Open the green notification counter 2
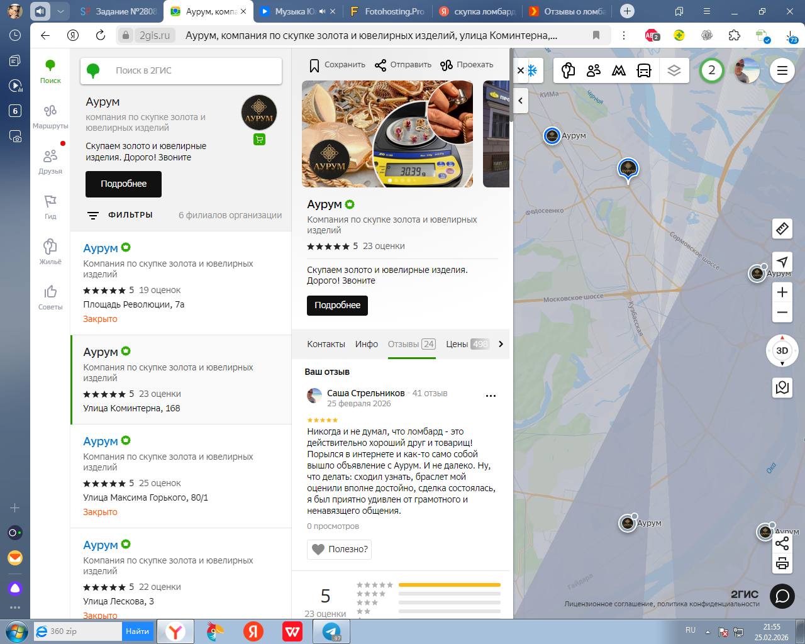The width and height of the screenshot is (805, 644). [x=712, y=70]
